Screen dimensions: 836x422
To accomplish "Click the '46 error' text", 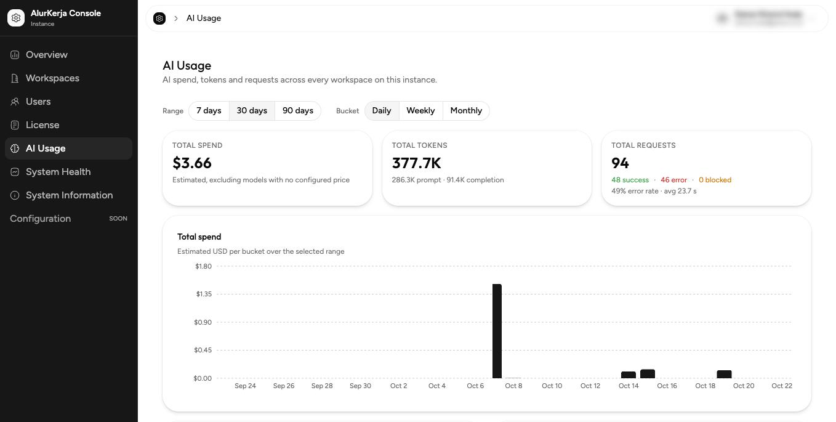I will tap(673, 180).
